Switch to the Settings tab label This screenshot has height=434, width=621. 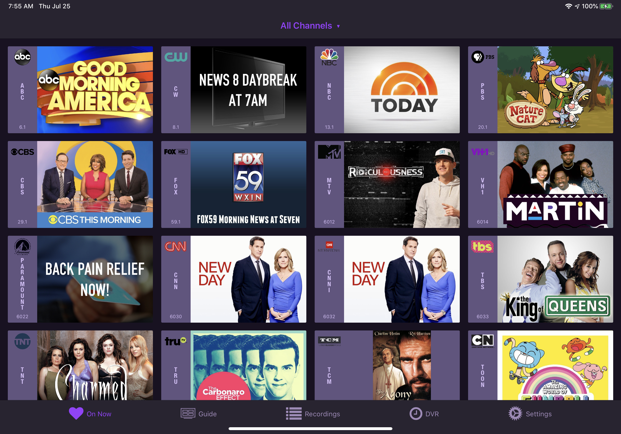[x=539, y=414]
